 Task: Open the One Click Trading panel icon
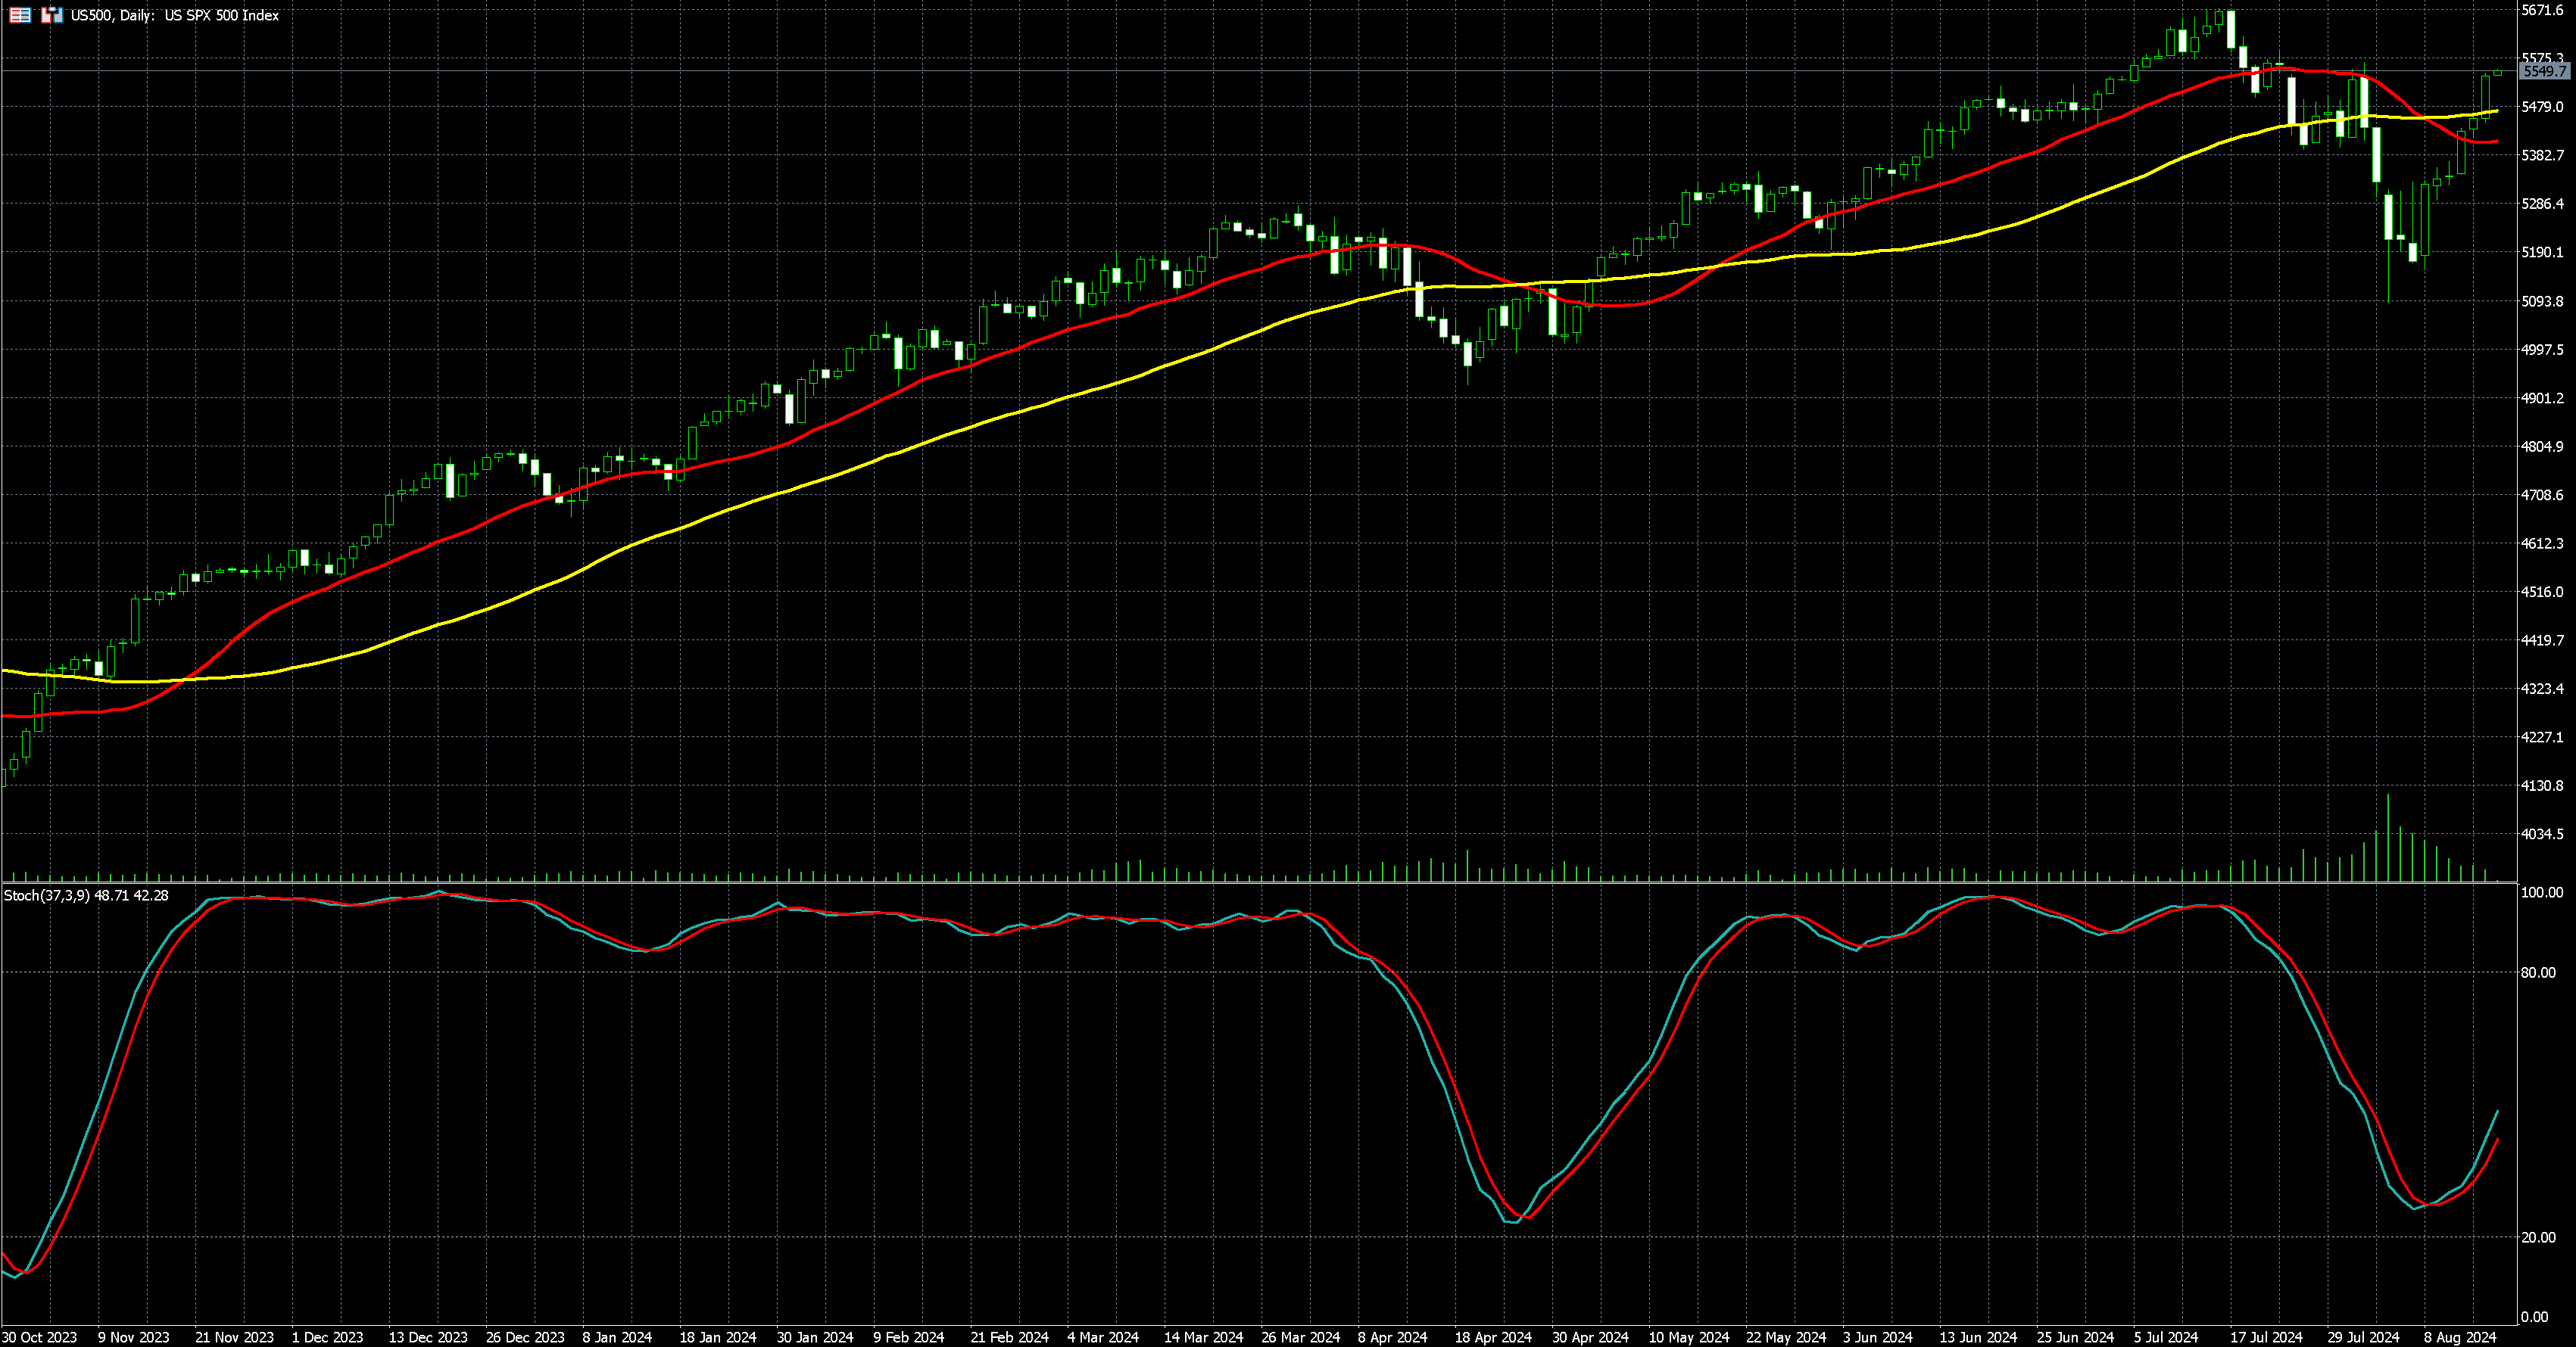click(52, 15)
